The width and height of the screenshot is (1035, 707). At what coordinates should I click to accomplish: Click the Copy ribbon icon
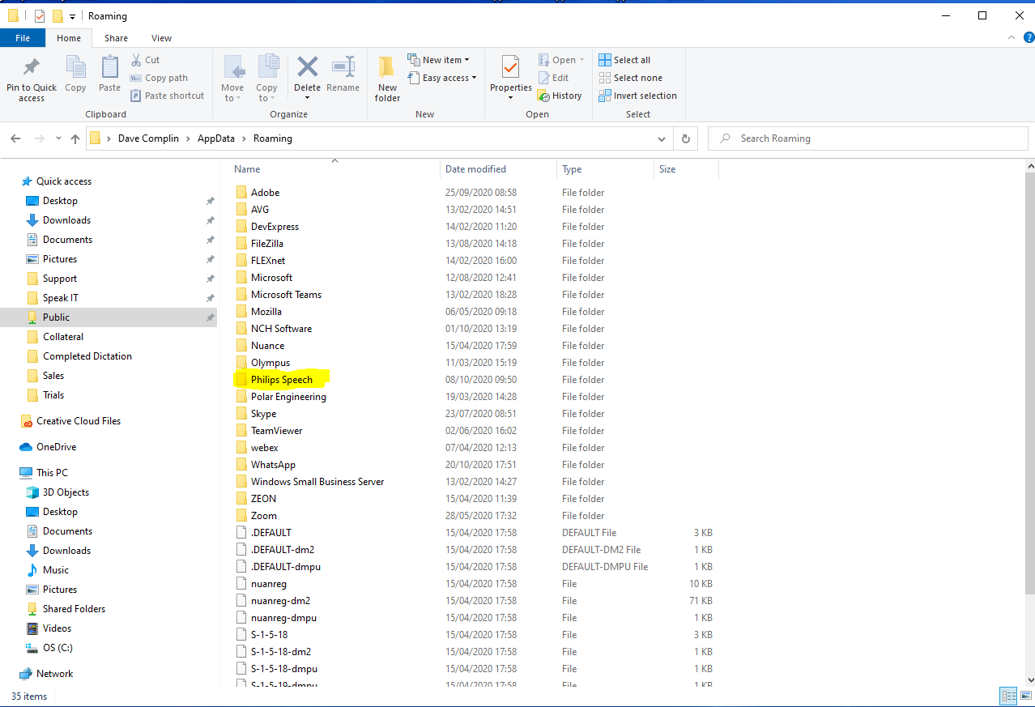pos(75,75)
